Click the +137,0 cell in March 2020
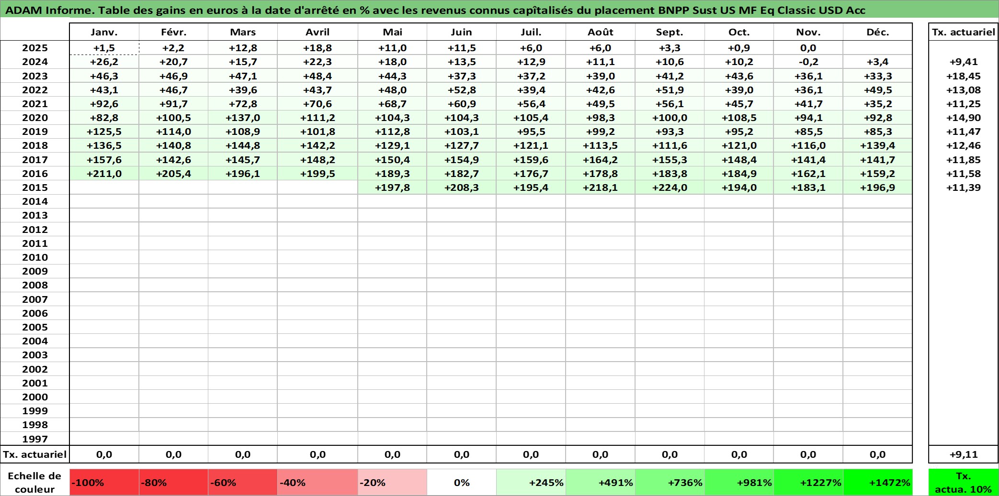Screen dimensions: 999x496 click(243, 118)
